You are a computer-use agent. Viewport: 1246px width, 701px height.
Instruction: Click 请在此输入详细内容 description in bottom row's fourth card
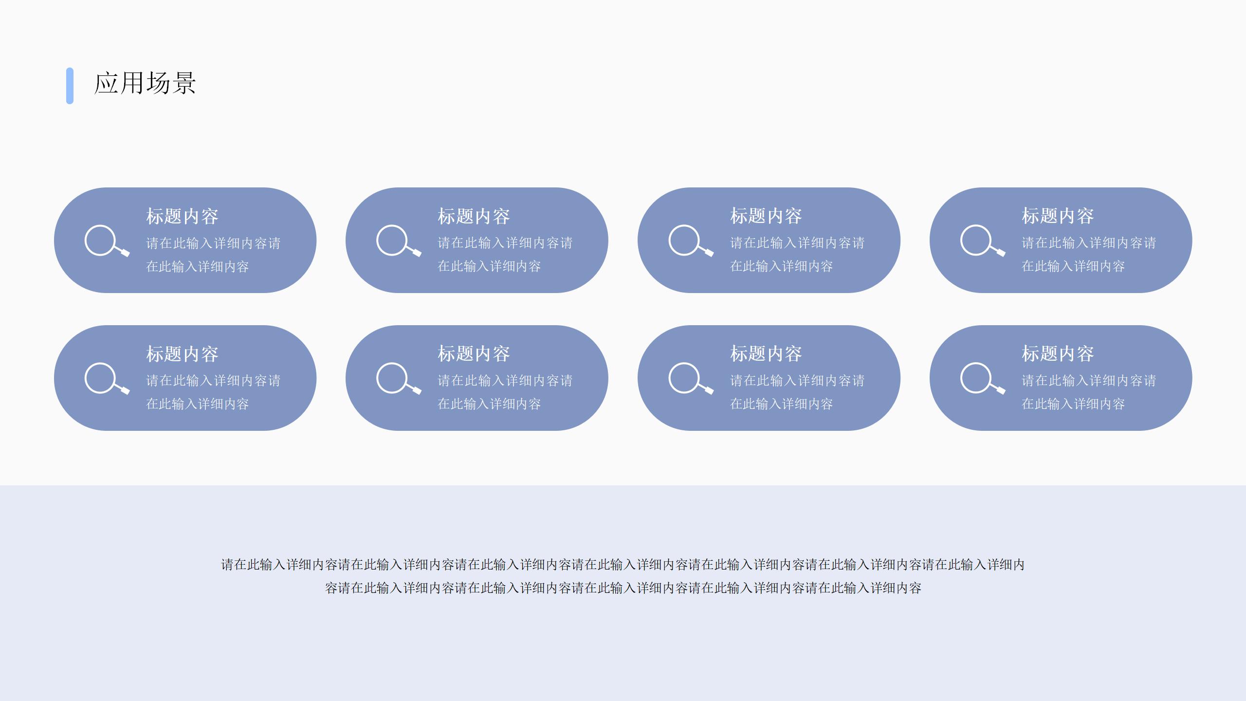(1089, 392)
